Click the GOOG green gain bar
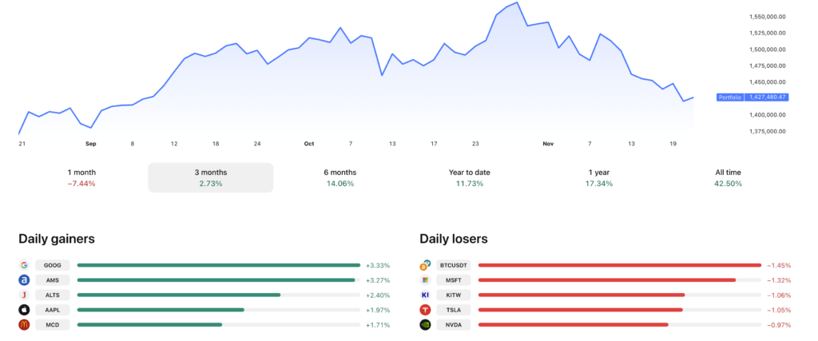Viewport: 818px width, 341px height. [x=218, y=265]
